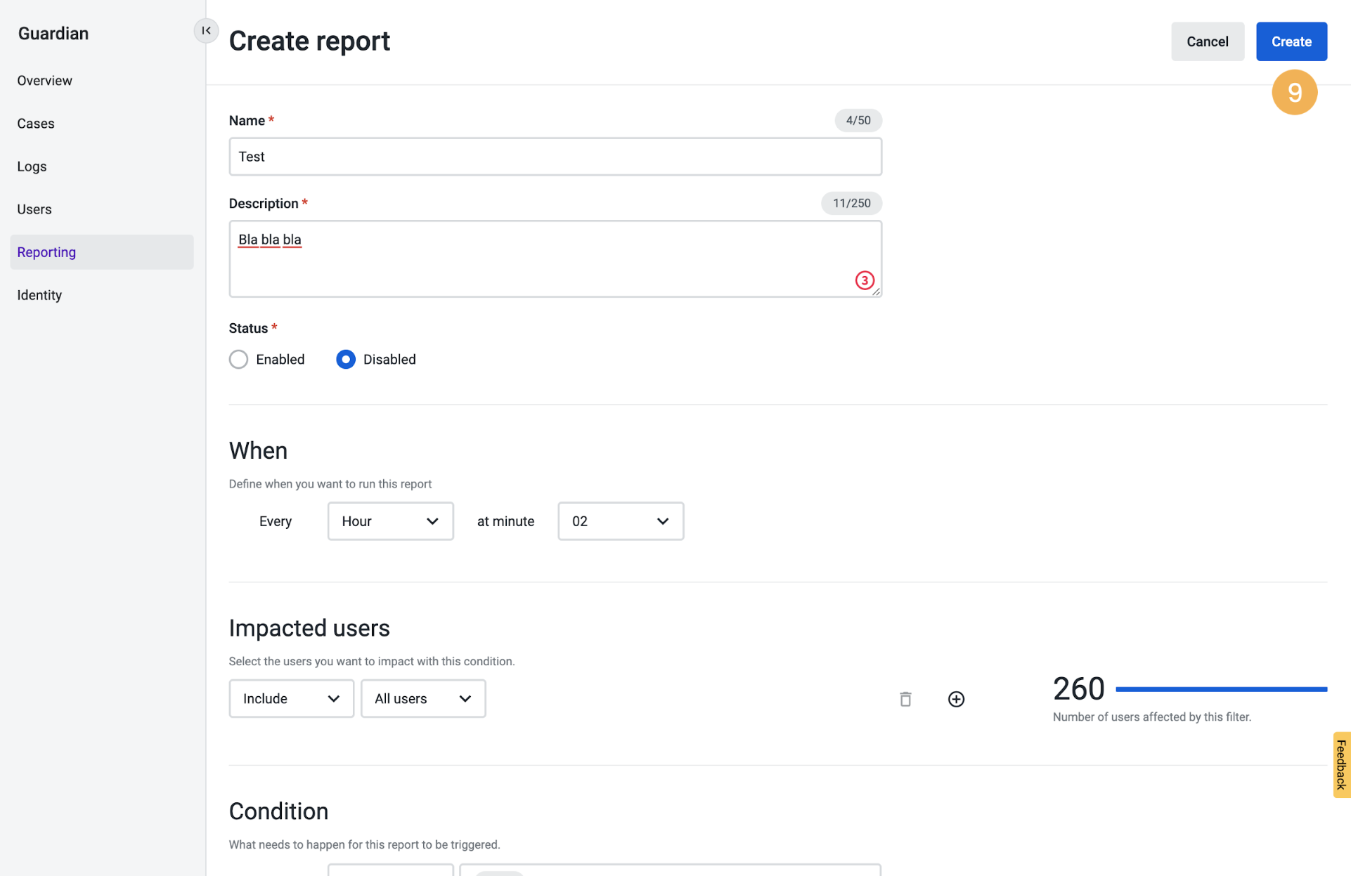Click the 11/250 character counter

tap(851, 203)
